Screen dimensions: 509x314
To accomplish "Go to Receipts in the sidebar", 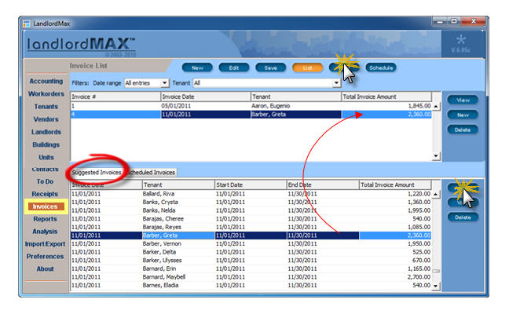I will click(45, 194).
